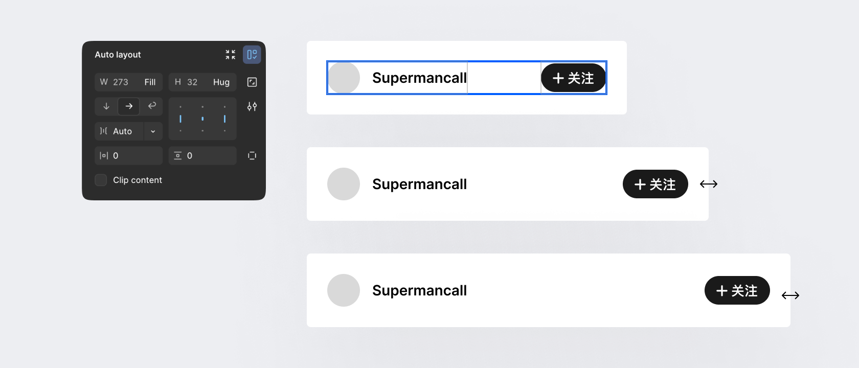Click the collapse auto layout arrows icon
The image size is (859, 368).
pyautogui.click(x=231, y=55)
